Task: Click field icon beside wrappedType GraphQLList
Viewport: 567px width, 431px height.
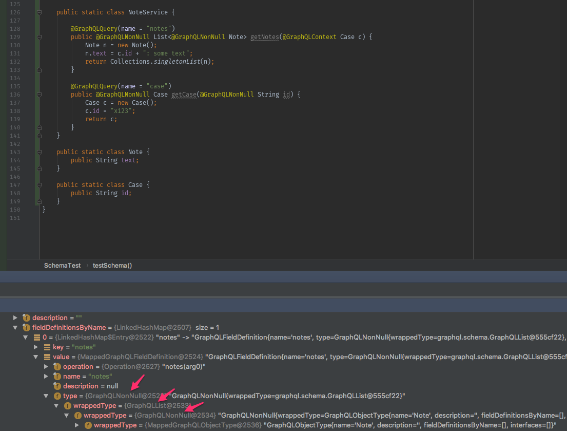Action: click(x=68, y=406)
